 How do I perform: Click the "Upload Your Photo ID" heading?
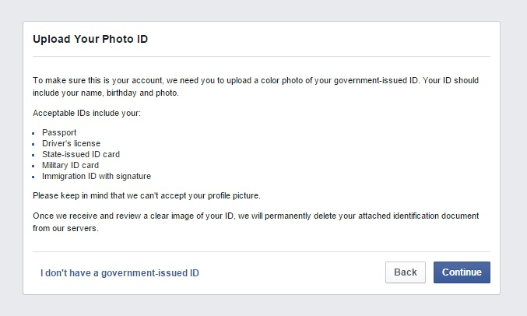click(90, 38)
